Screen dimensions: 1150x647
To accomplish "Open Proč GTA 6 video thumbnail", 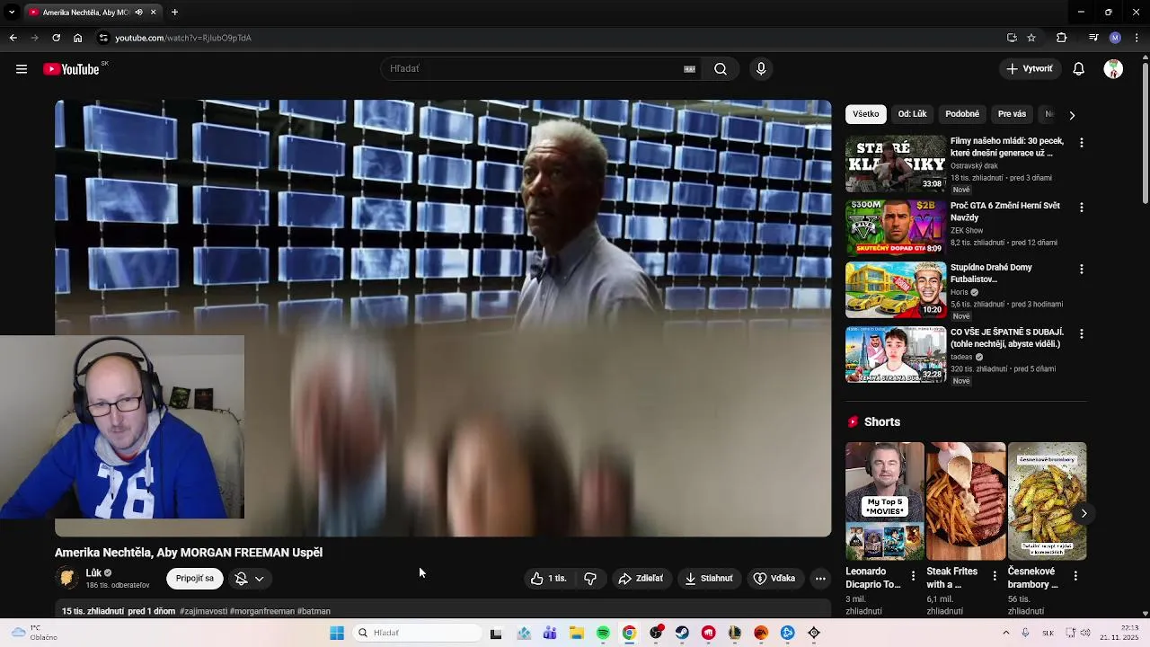I will (x=896, y=227).
